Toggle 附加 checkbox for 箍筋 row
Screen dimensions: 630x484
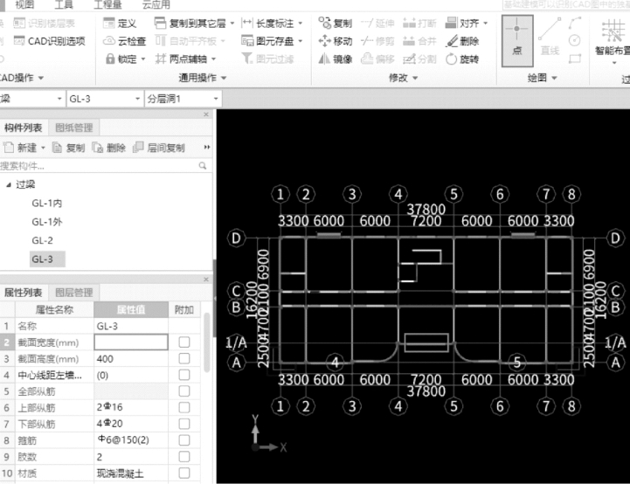pos(184,440)
